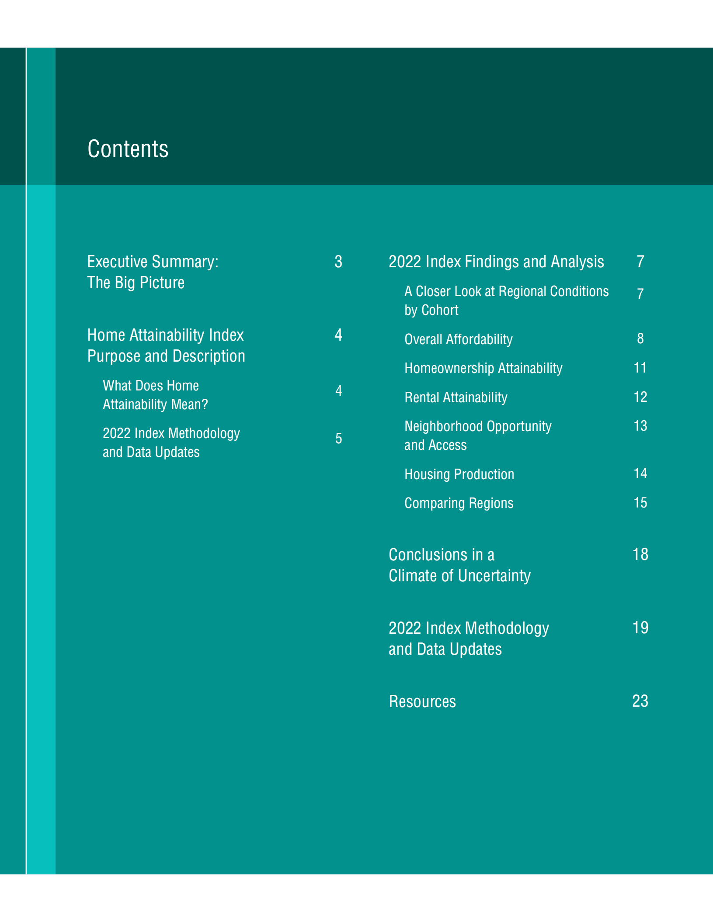This screenshot has height=922, width=713.
Task: Open Neighborhood Opportunity and Access entry
Action: click(477, 435)
